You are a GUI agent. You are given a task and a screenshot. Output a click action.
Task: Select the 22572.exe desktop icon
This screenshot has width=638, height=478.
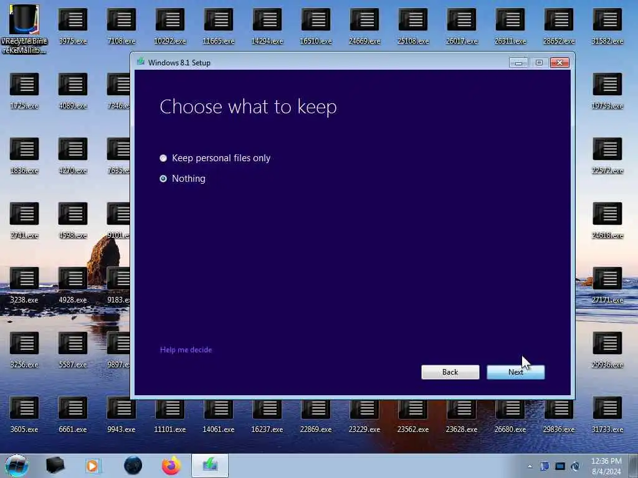click(x=607, y=156)
